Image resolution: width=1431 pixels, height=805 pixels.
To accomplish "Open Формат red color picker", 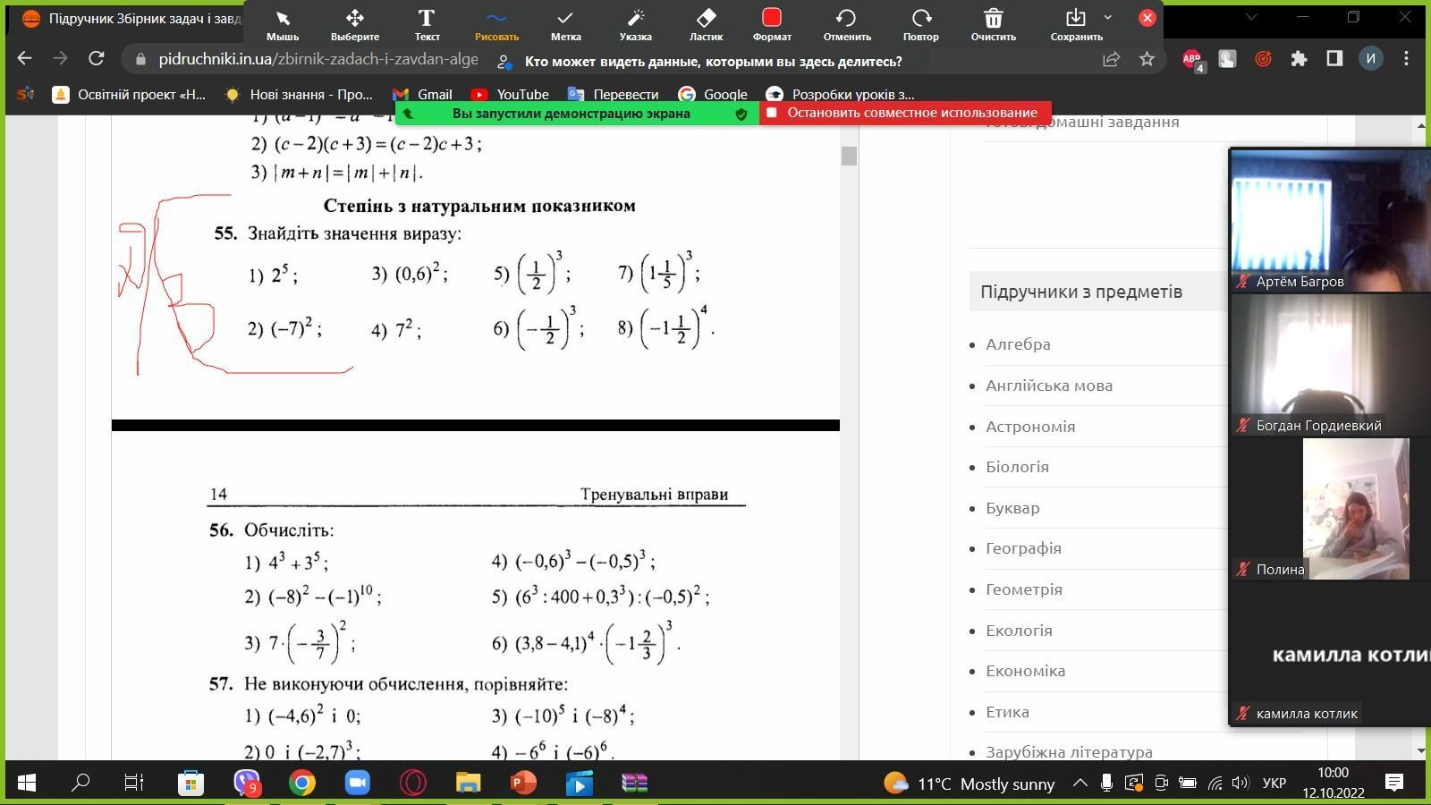I will (772, 25).
